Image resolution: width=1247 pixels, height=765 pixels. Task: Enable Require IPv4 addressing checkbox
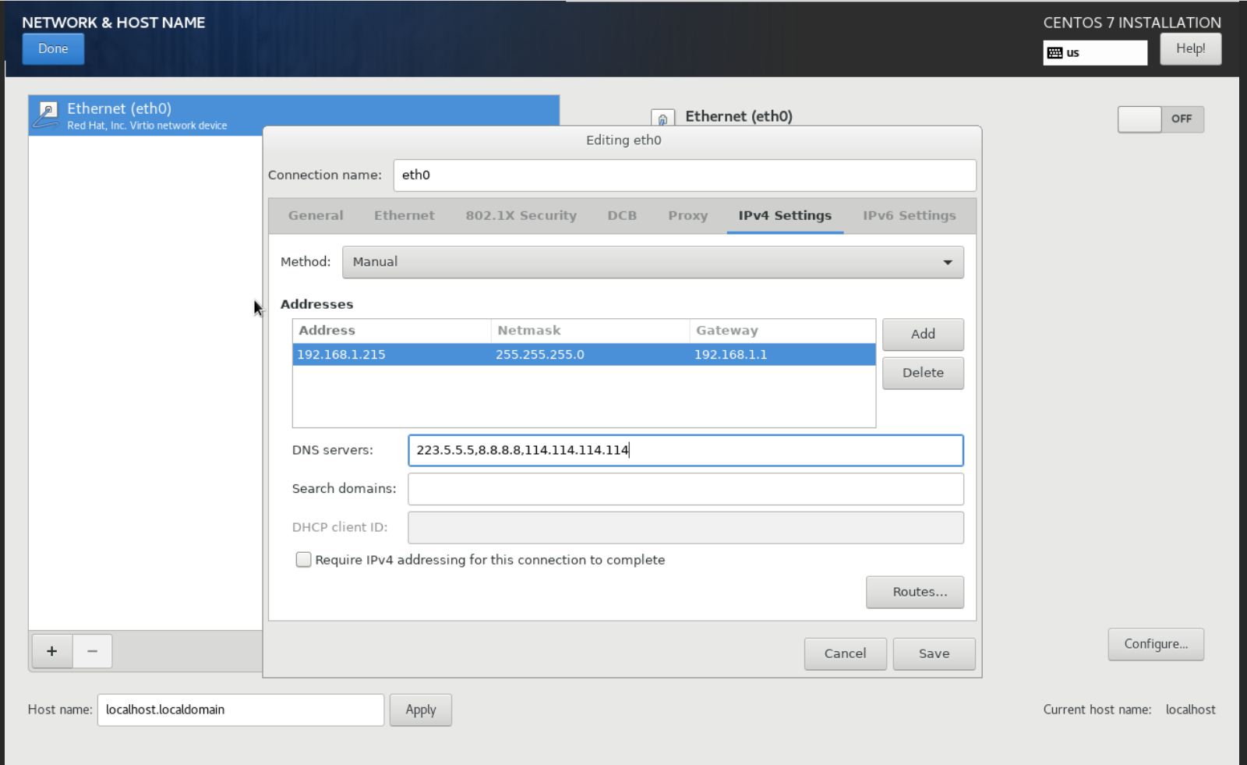pos(303,560)
